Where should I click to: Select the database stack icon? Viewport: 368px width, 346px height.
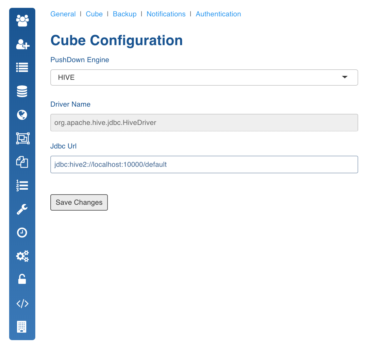click(22, 91)
